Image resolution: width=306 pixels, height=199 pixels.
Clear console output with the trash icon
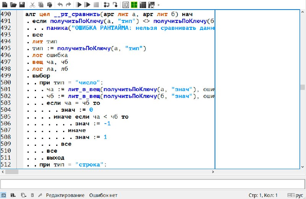tap(33, 195)
